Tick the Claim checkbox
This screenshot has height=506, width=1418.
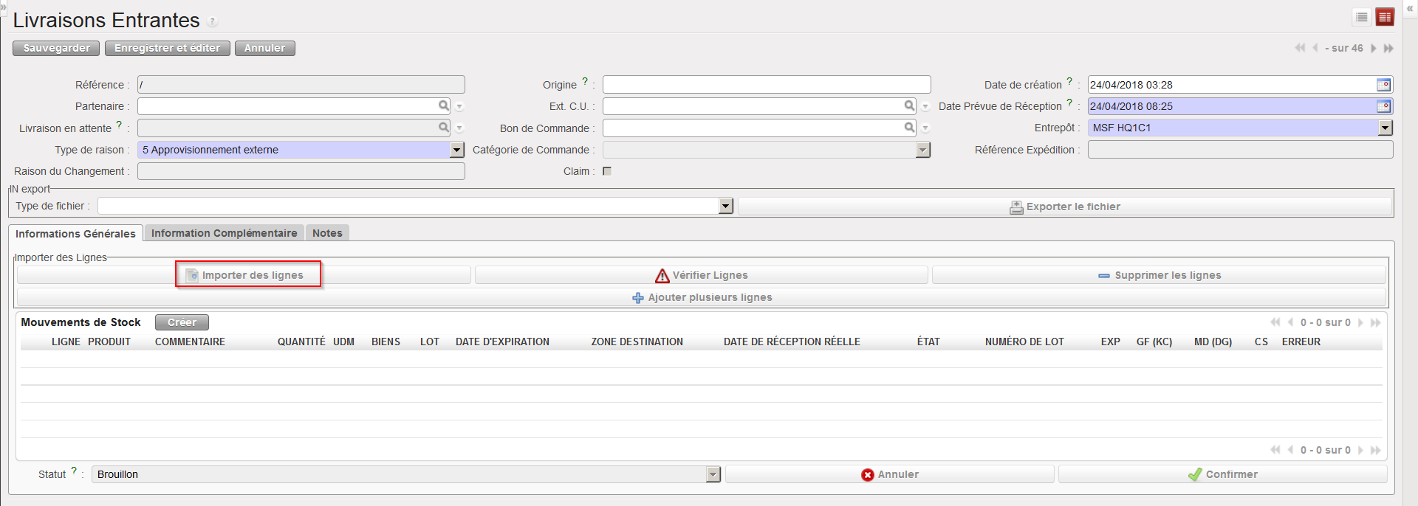[x=607, y=171]
